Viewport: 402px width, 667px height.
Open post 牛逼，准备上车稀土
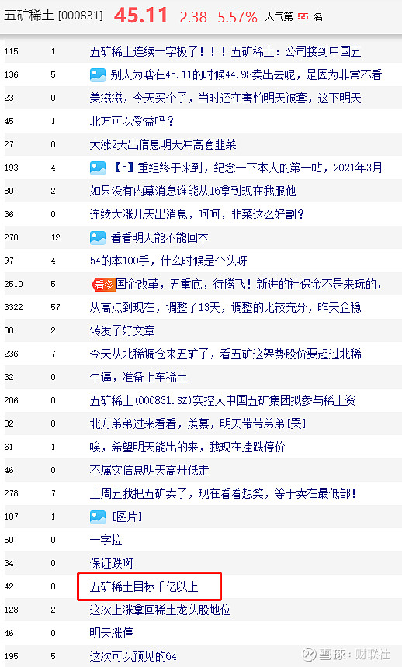pos(138,377)
